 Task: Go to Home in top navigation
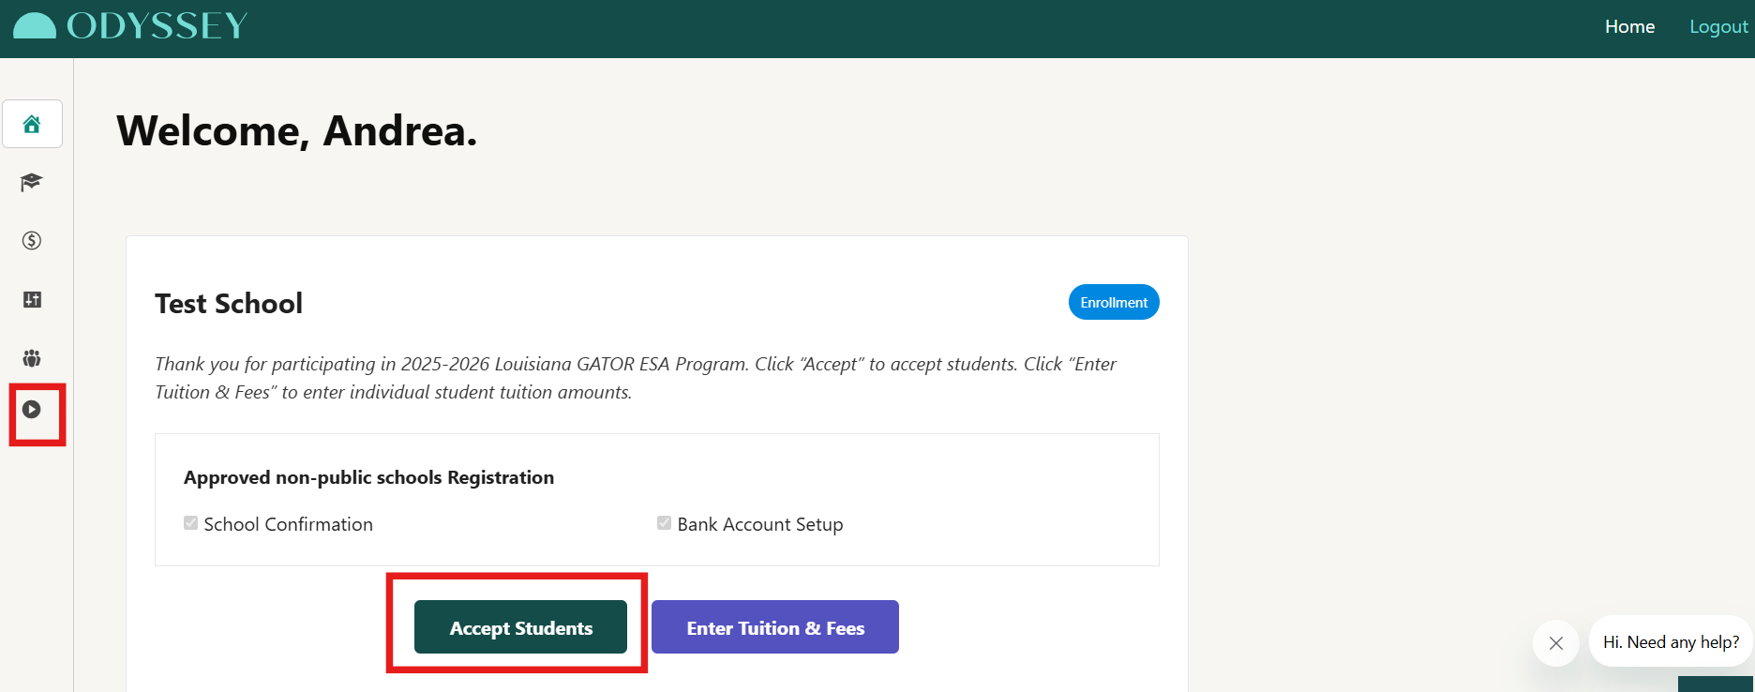point(1629,27)
